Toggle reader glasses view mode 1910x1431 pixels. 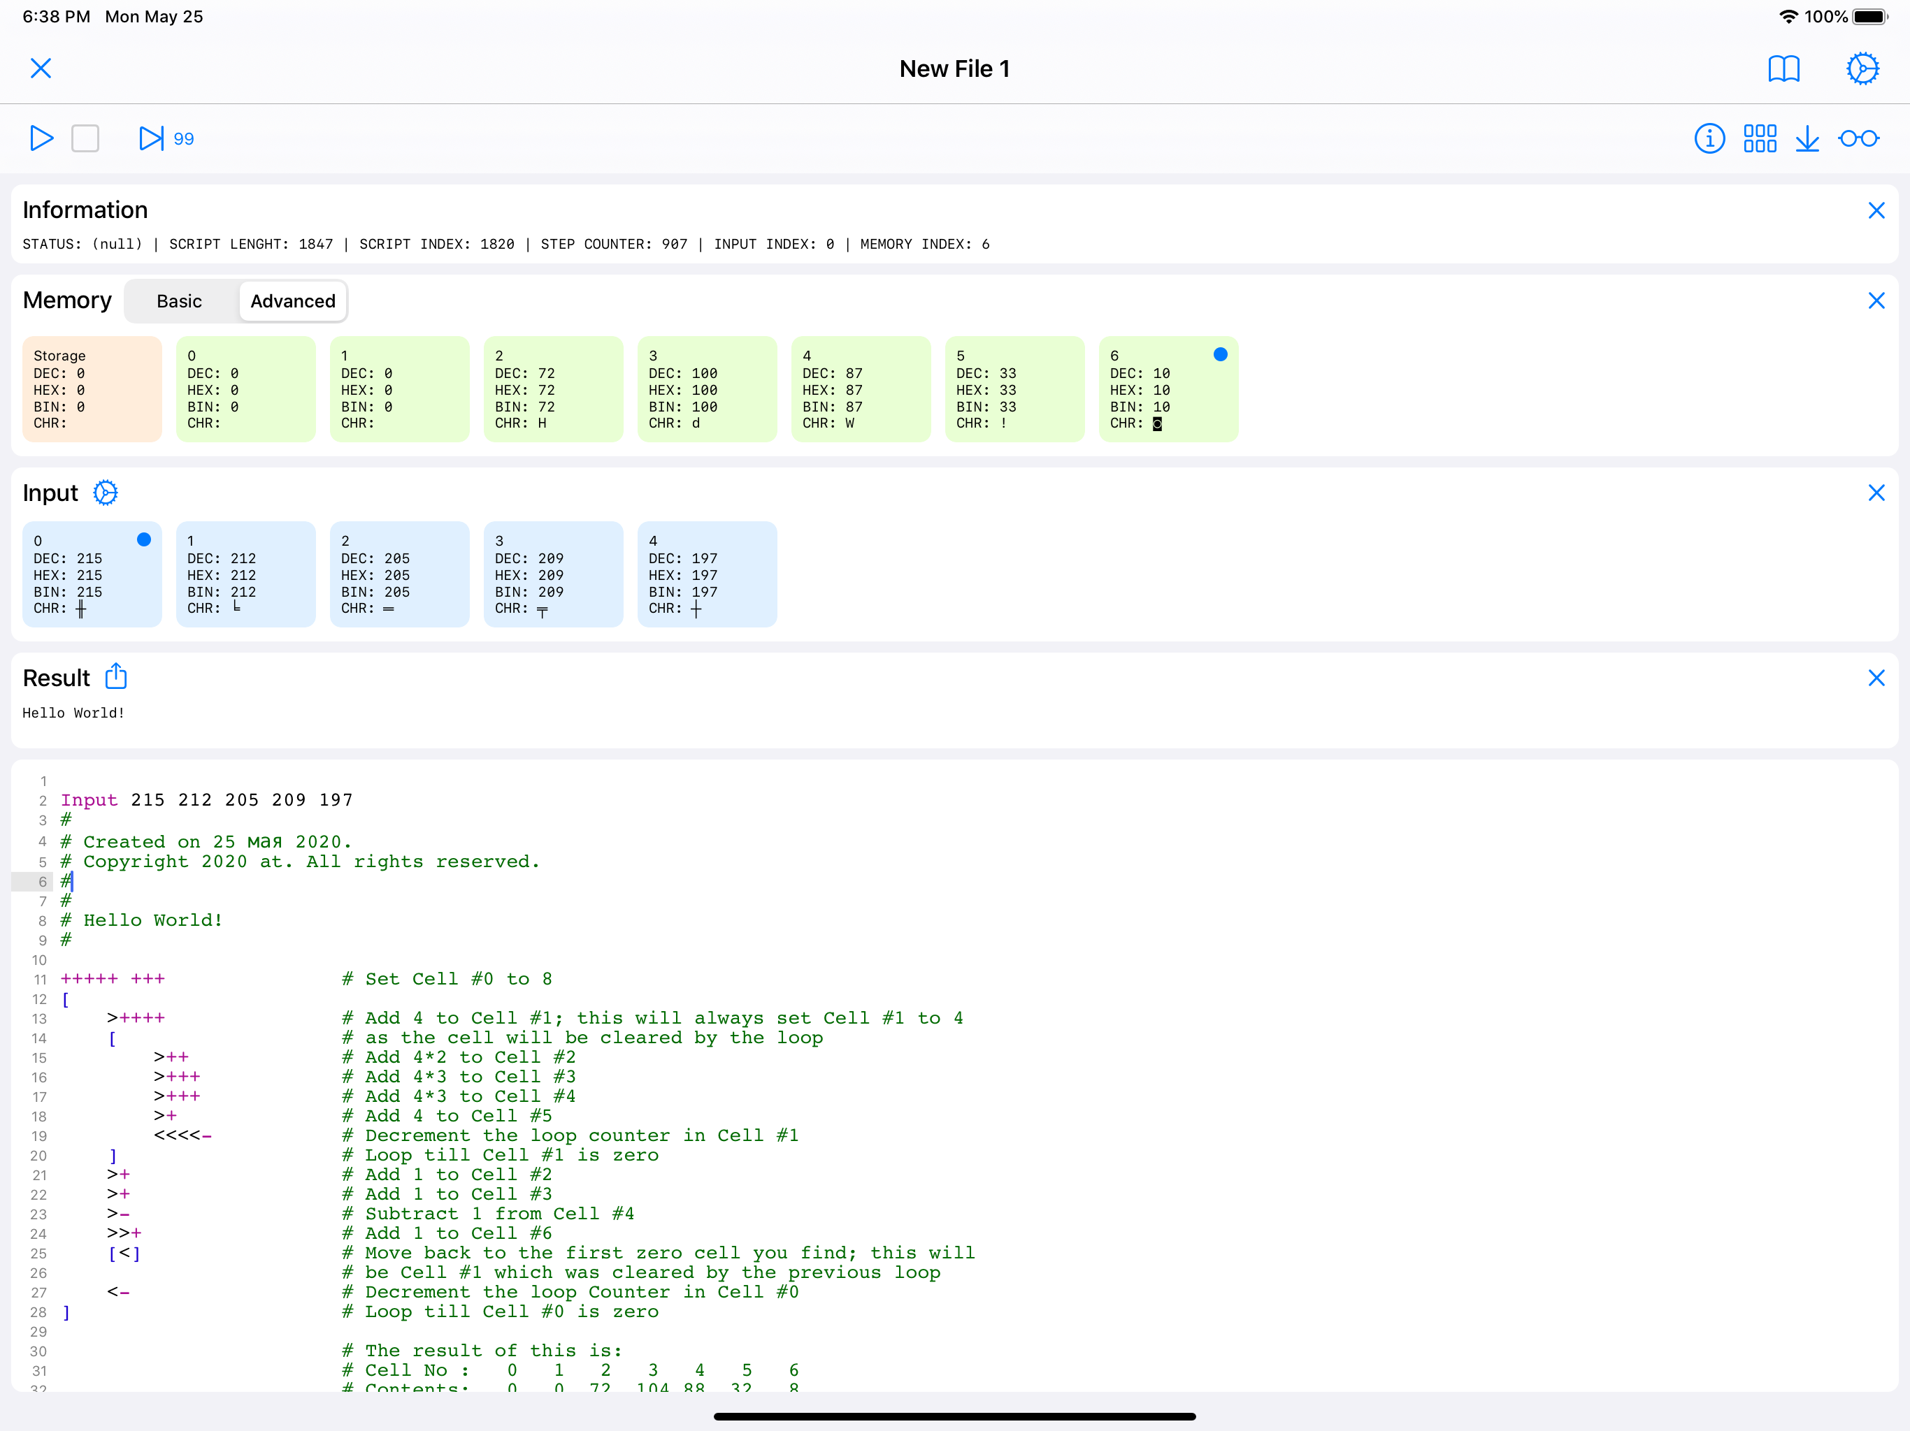pos(1858,138)
